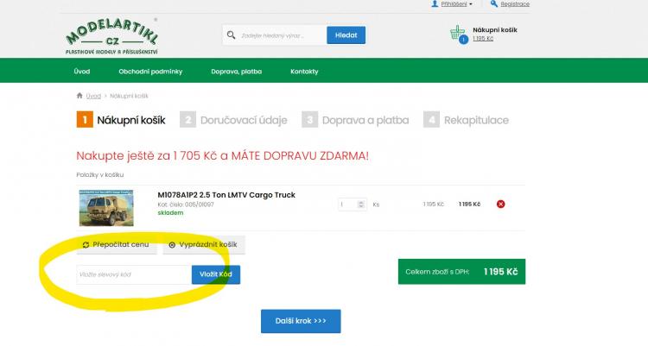This screenshot has height=346, width=648.
Task: Open the Registrace link
Action: (515, 4)
